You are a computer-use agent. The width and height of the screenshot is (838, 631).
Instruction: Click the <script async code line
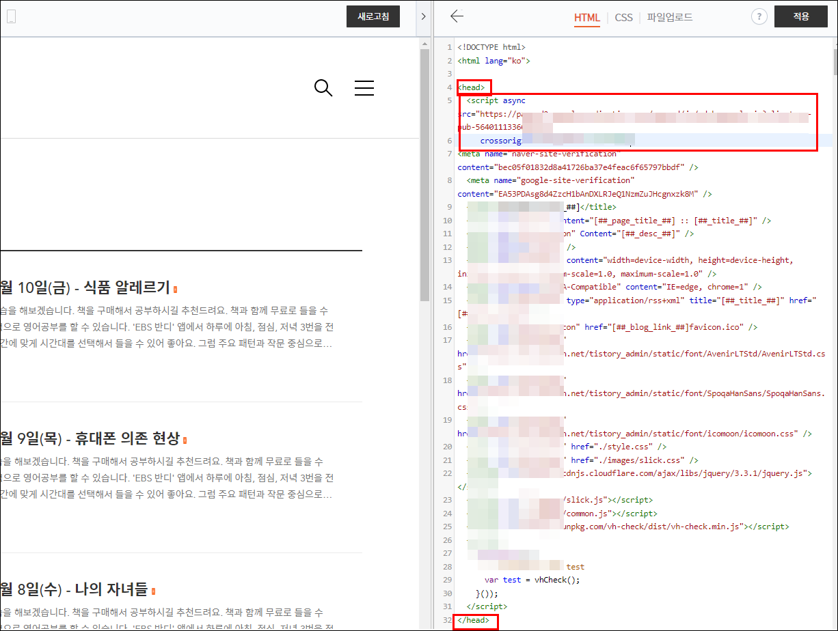496,100
